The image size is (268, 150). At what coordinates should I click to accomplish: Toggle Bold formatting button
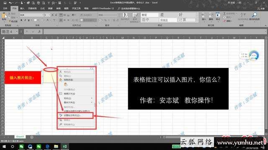[x=21, y=20]
